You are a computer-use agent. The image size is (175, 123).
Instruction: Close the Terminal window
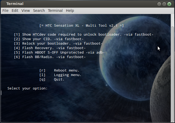click(x=169, y=4)
